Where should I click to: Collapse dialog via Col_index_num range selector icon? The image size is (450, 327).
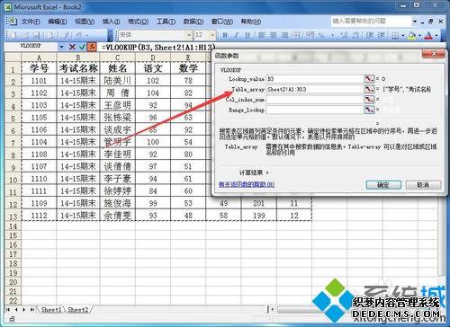(x=369, y=100)
